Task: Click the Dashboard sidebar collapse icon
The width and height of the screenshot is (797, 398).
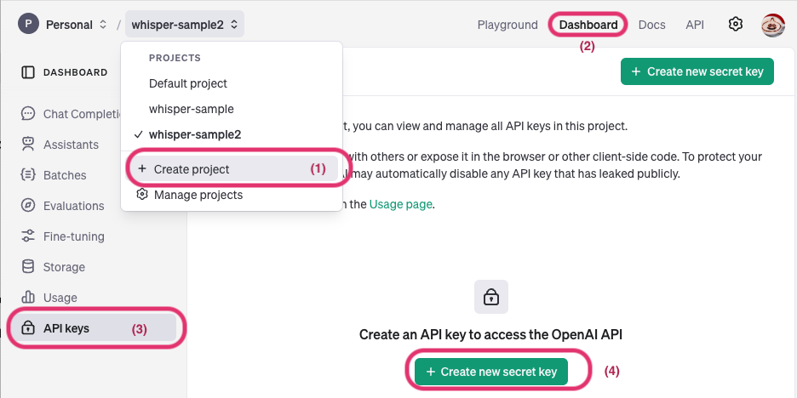Action: 28,72
